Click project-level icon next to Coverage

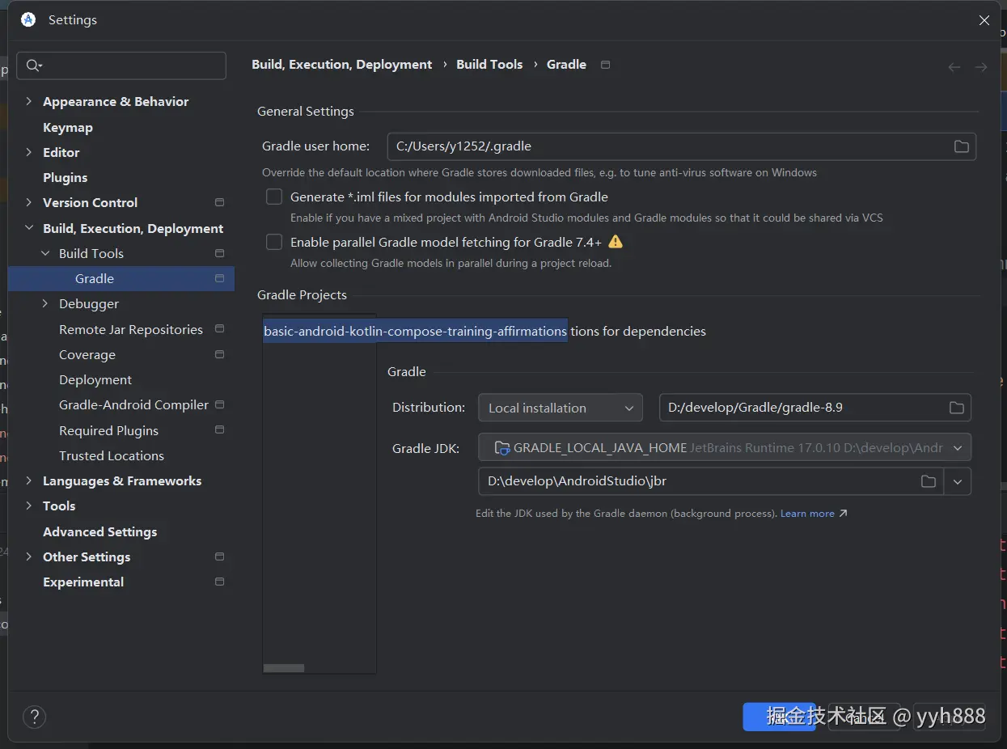(219, 354)
